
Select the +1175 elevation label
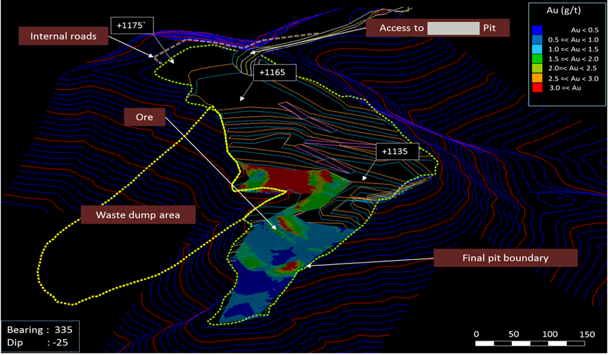[132, 26]
